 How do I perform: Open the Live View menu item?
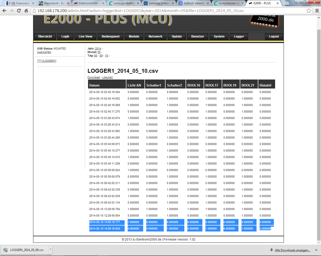pyautogui.click(x=85, y=36)
